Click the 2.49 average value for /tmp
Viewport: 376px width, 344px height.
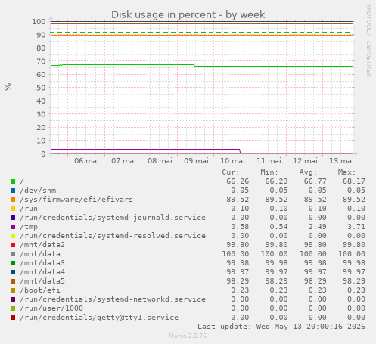318,227
